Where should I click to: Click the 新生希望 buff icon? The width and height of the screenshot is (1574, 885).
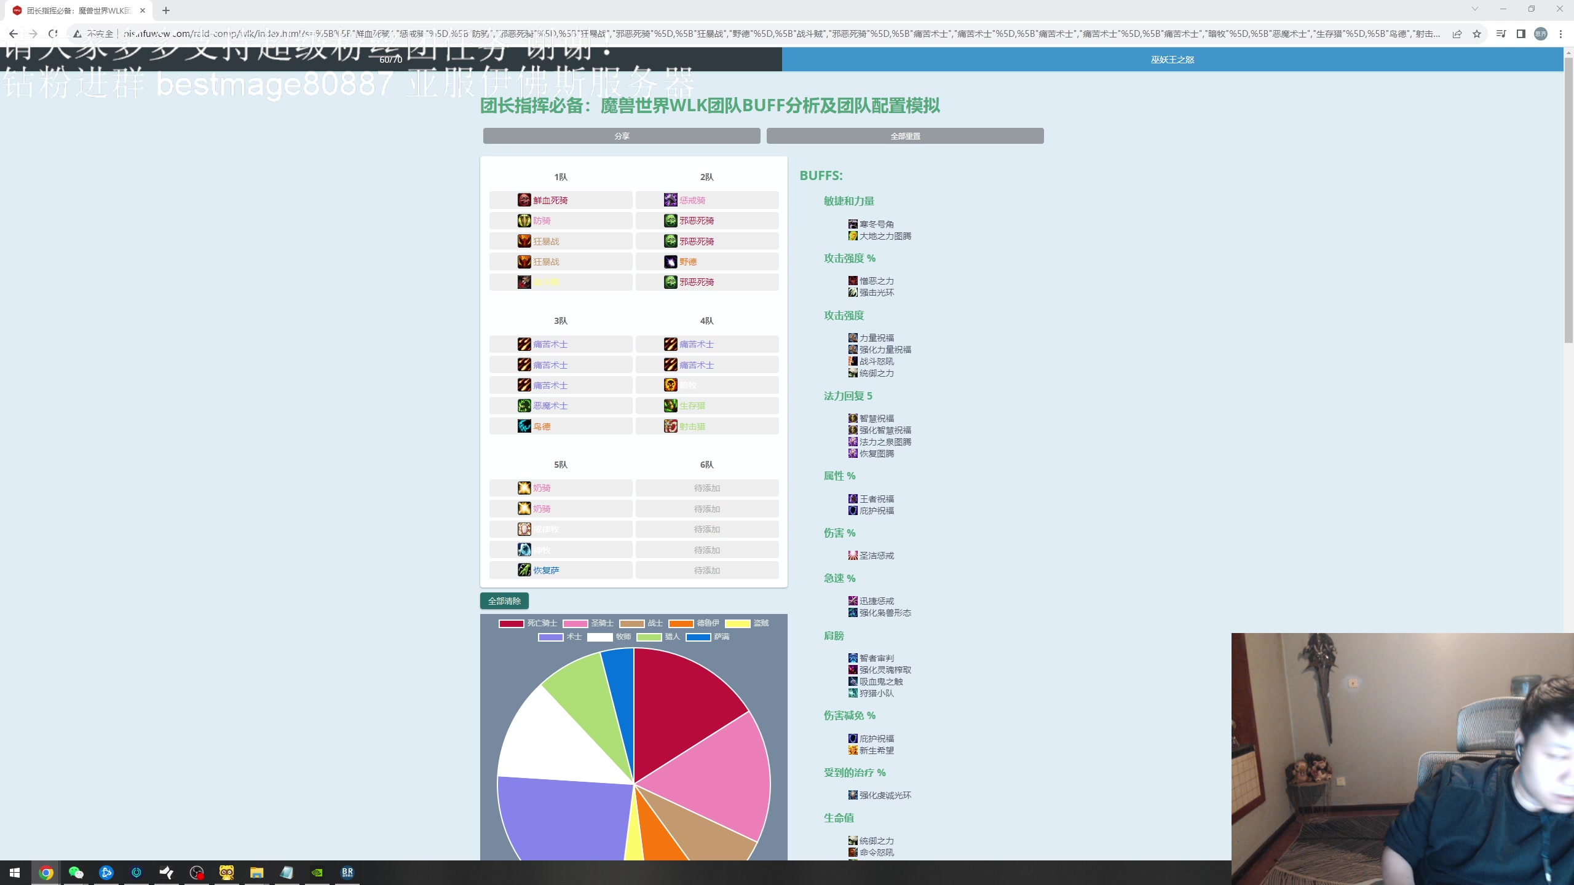[x=853, y=750]
